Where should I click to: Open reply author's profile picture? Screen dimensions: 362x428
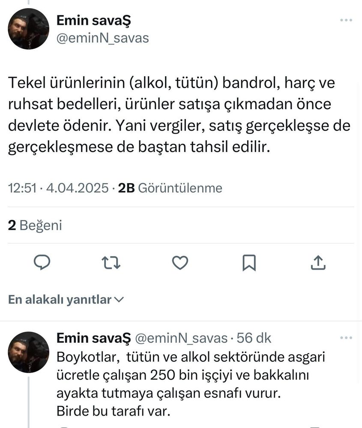[x=29, y=351]
